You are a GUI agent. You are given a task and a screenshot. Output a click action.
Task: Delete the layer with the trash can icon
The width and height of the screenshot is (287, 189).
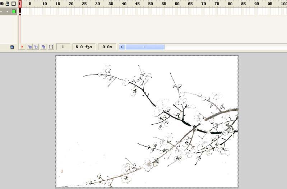coord(12,47)
